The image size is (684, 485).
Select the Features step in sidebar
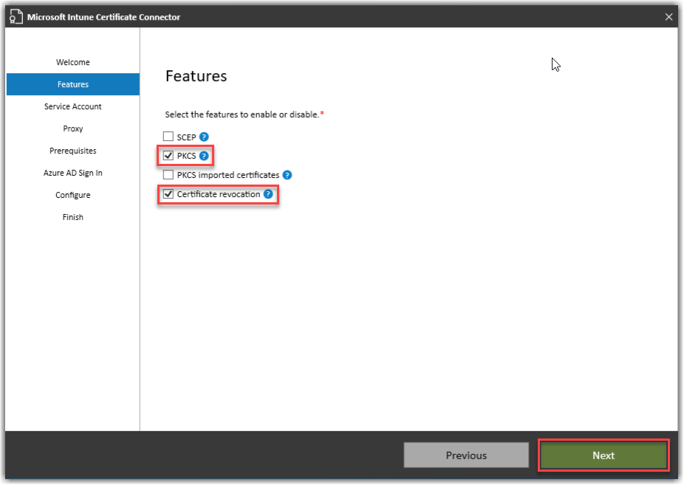(x=73, y=84)
